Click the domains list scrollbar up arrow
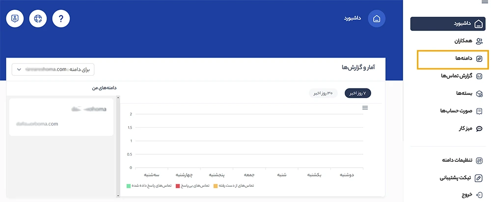 pyautogui.click(x=118, y=98)
